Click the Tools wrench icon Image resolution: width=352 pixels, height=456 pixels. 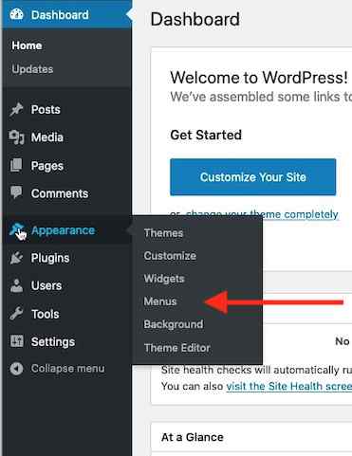(x=16, y=314)
